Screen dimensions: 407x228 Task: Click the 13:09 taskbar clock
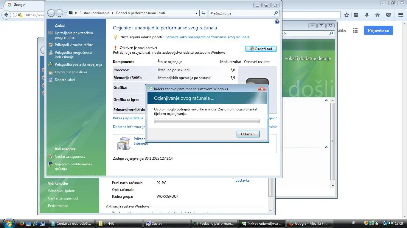[x=399, y=223]
